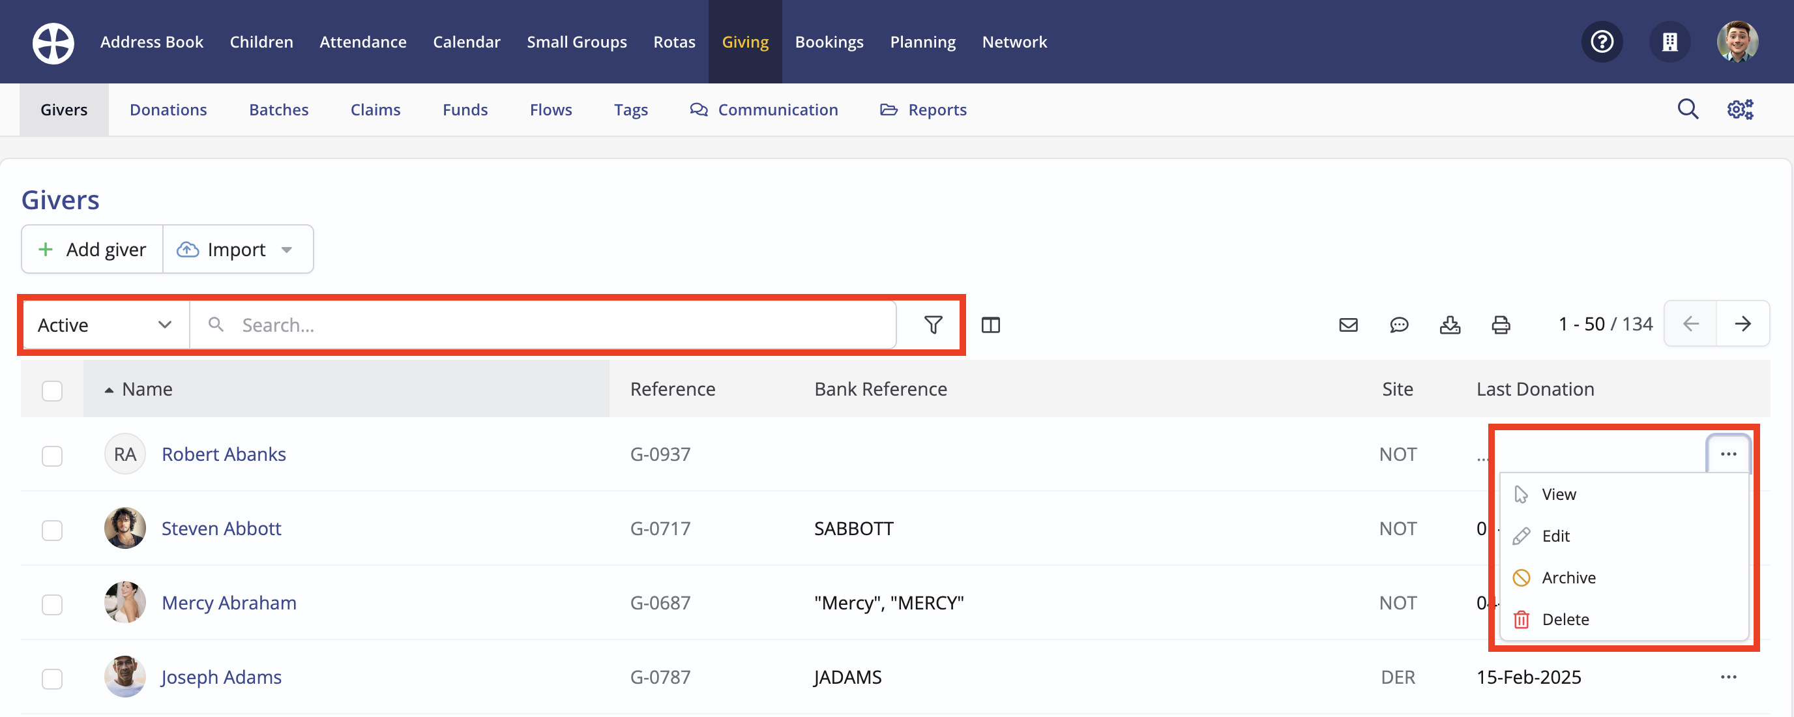Open Steven Abbott's giver profile link
This screenshot has height=717, width=1794.
(221, 529)
